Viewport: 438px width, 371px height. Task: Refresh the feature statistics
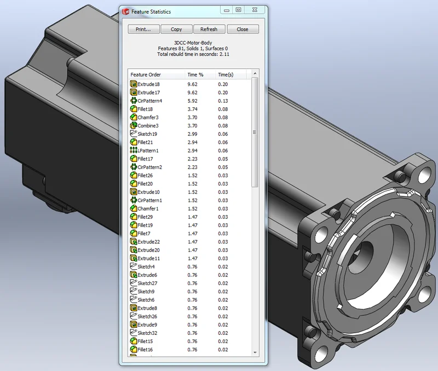[x=209, y=29]
